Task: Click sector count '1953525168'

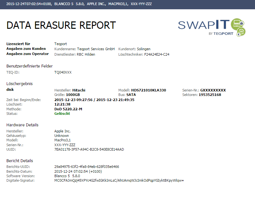Action: tap(210, 95)
